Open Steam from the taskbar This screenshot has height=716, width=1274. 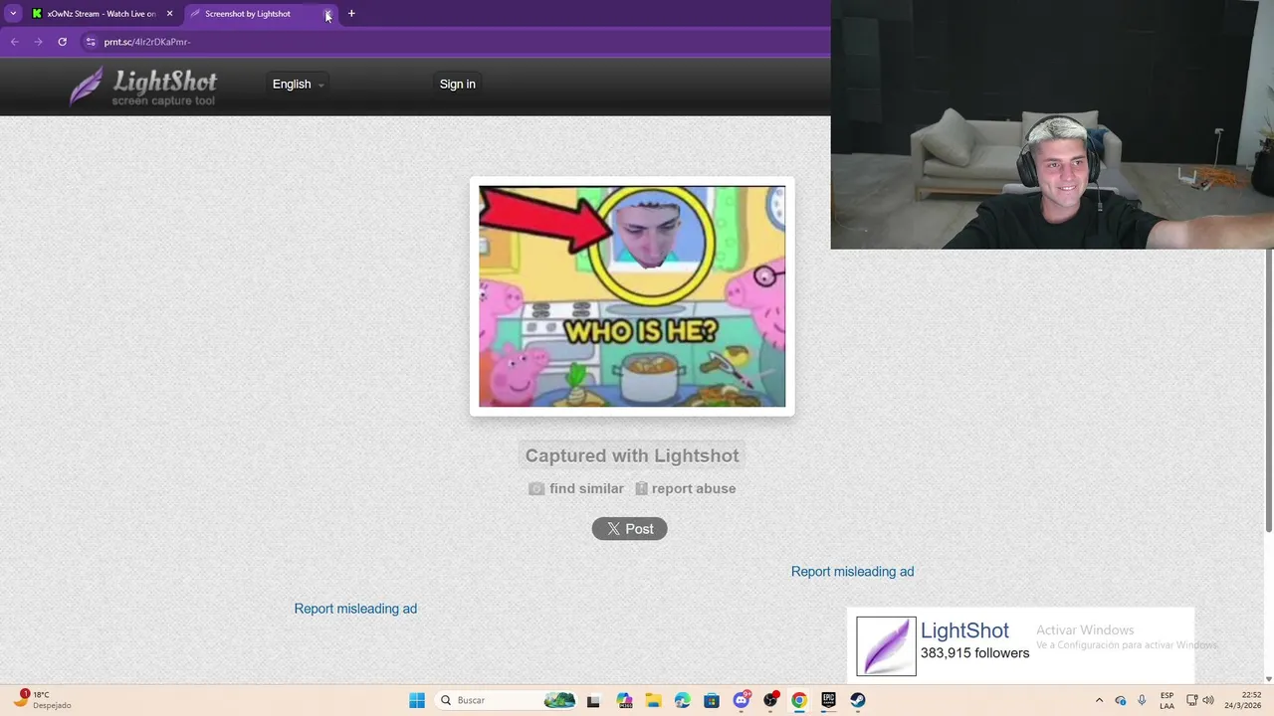[857, 700]
